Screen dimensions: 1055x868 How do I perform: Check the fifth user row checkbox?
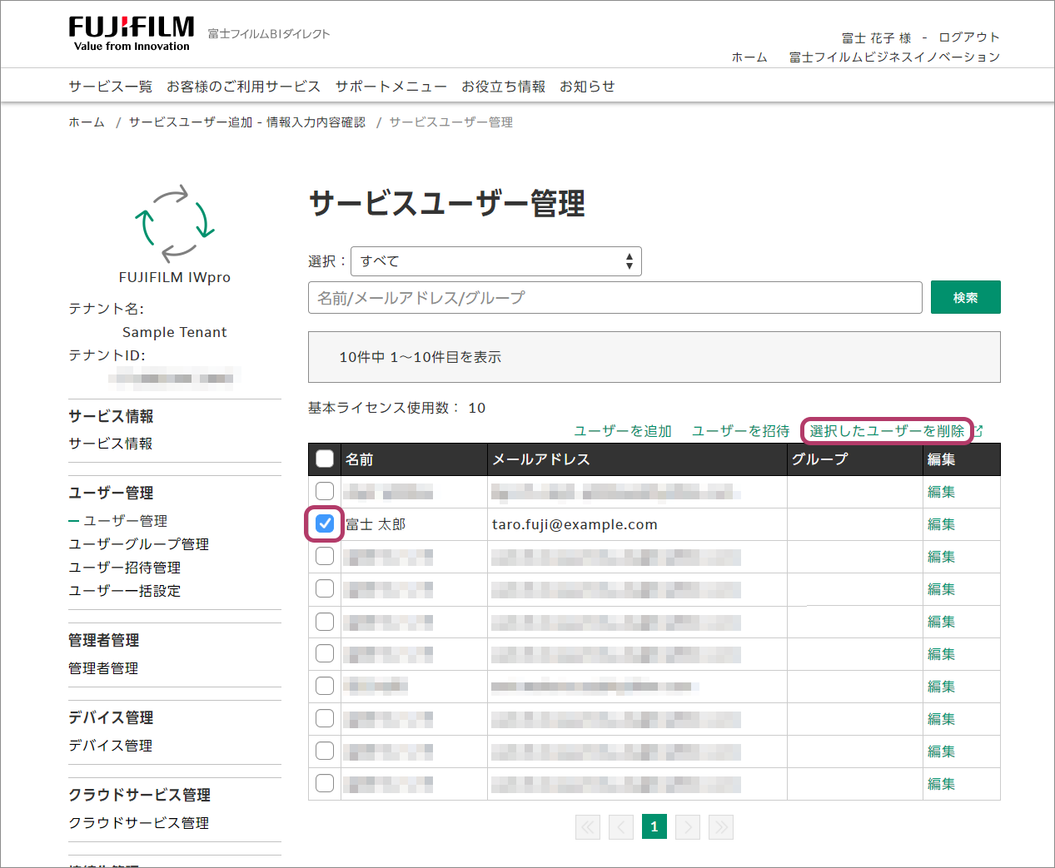coord(325,621)
